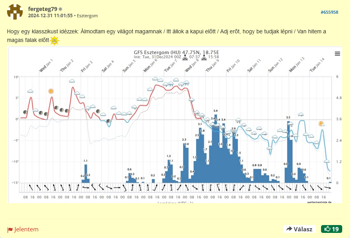Open the GFS Esztergom chart image

click(175, 125)
